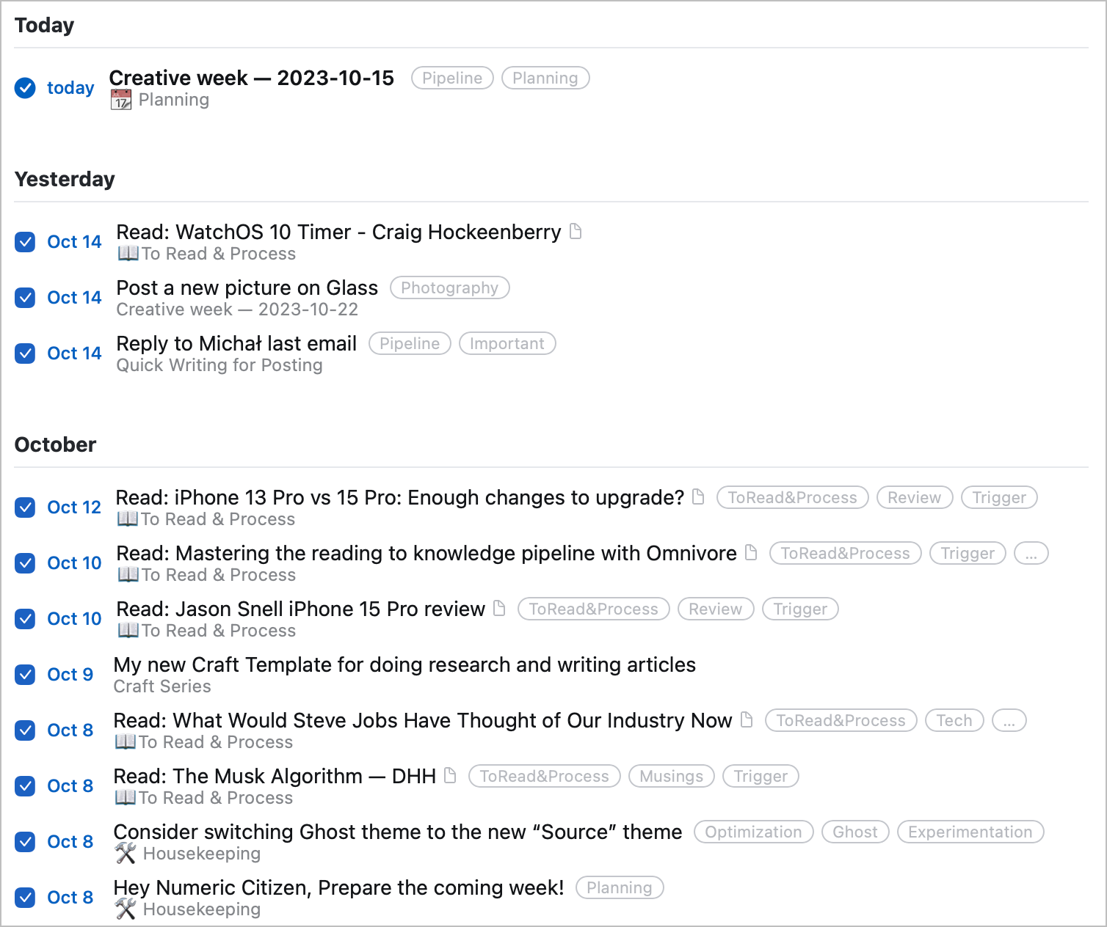1107x927 pixels.
Task: Uncheck Consider switching Ghost theme checkbox
Action: tap(25, 842)
